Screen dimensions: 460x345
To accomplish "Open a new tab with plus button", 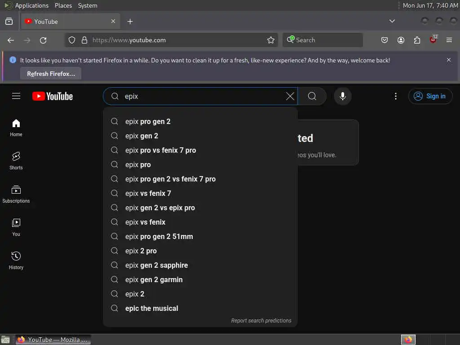I will pyautogui.click(x=130, y=22).
